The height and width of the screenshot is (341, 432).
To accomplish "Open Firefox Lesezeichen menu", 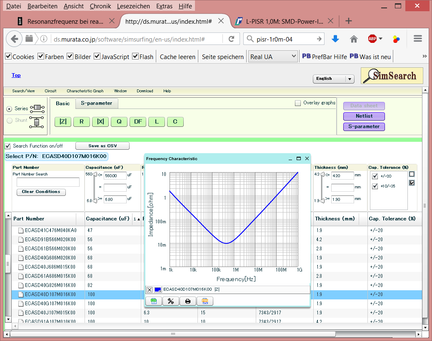I will pyautogui.click(x=133, y=6).
